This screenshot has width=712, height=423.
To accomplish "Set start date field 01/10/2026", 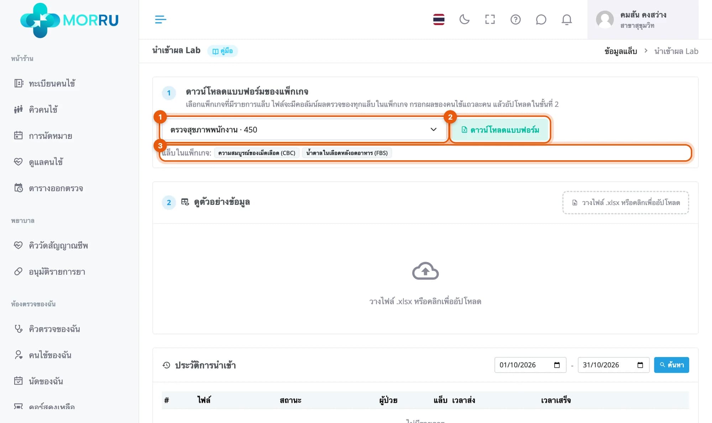I will click(x=530, y=365).
